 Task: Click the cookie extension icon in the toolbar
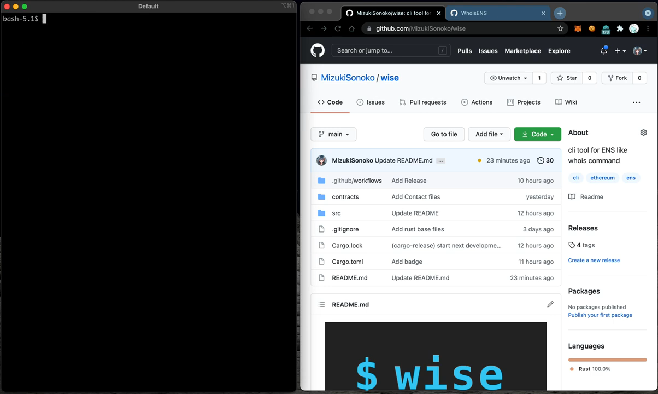tap(591, 28)
